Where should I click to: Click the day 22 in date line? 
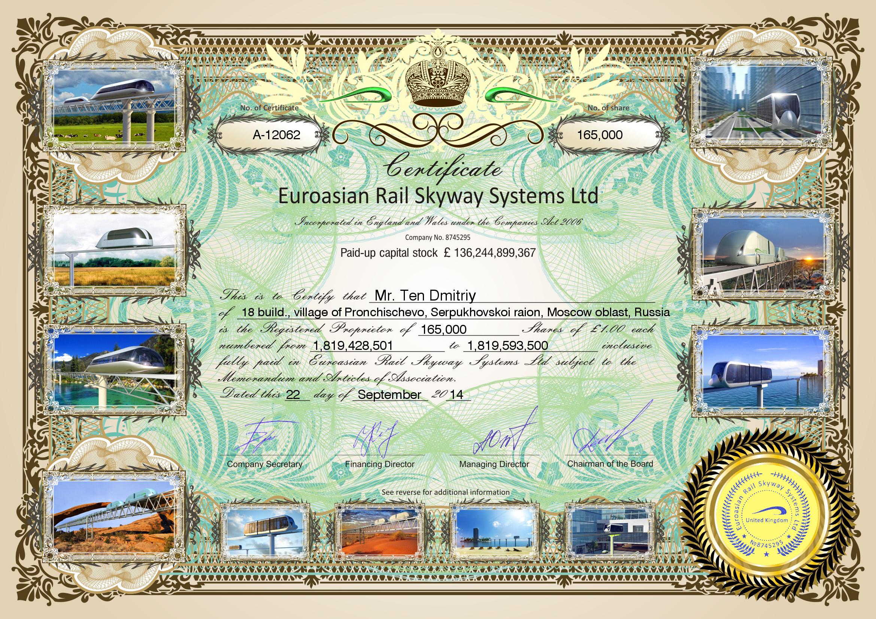293,394
